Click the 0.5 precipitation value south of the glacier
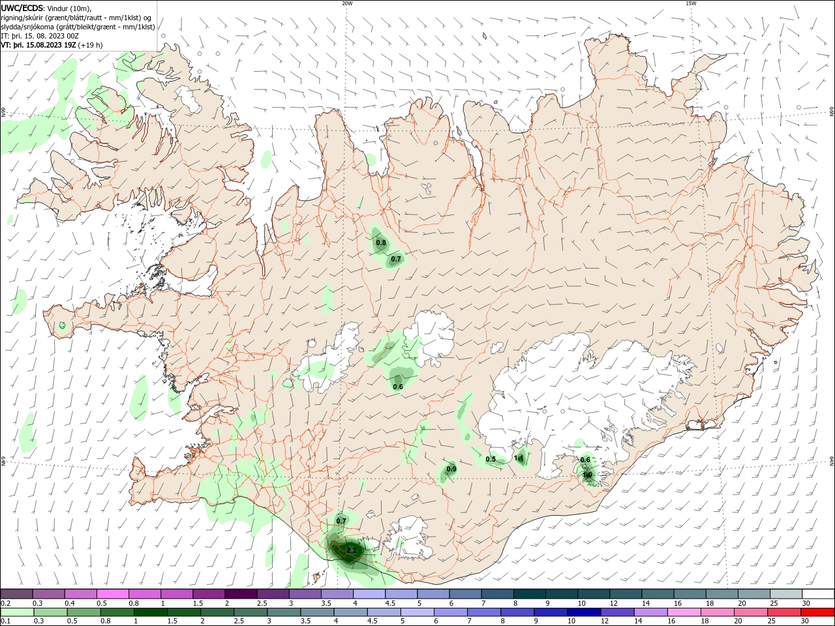This screenshot has height=626, width=835. [x=491, y=460]
